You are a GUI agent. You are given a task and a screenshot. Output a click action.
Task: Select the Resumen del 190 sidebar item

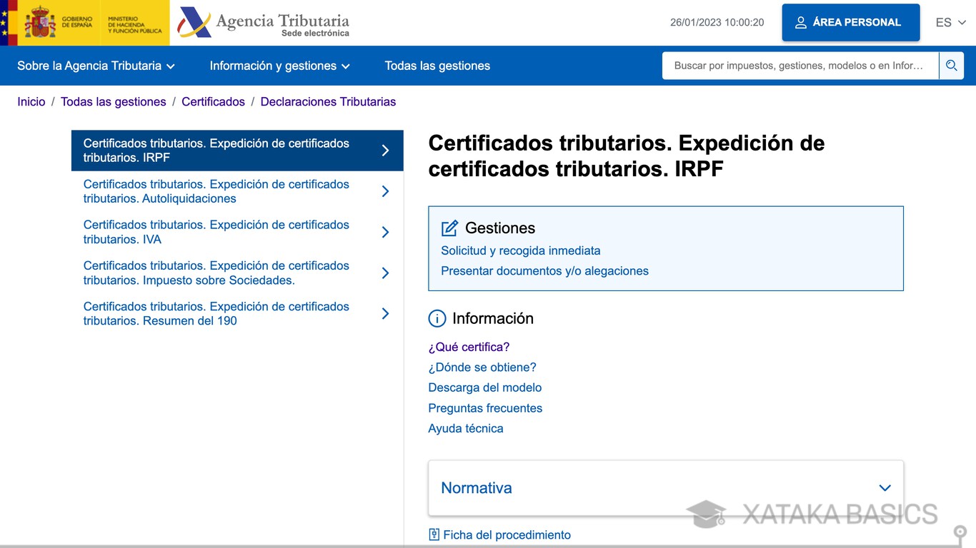click(x=237, y=313)
